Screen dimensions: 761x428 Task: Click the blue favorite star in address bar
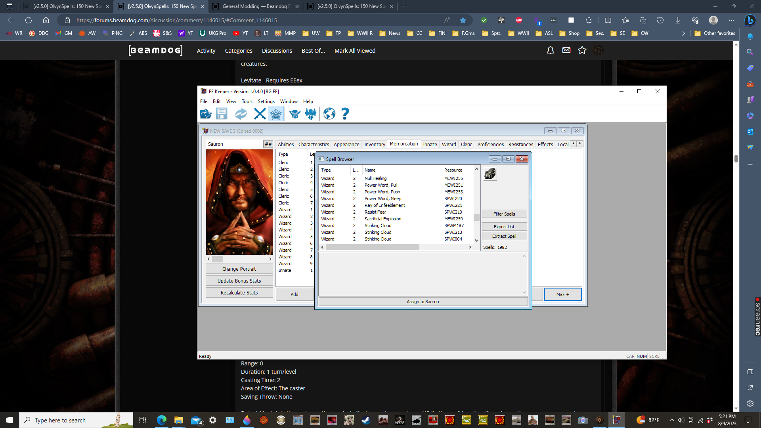pyautogui.click(x=463, y=20)
